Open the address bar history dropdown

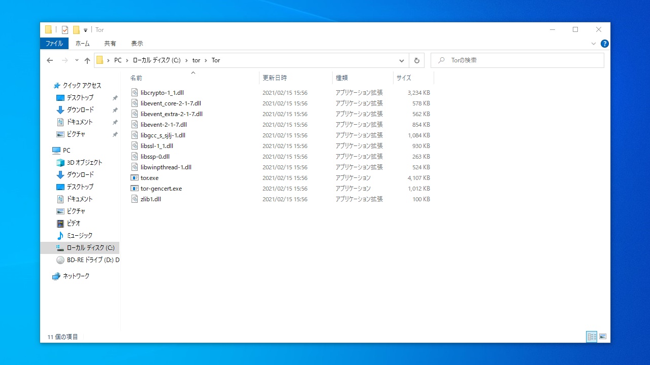(x=402, y=60)
